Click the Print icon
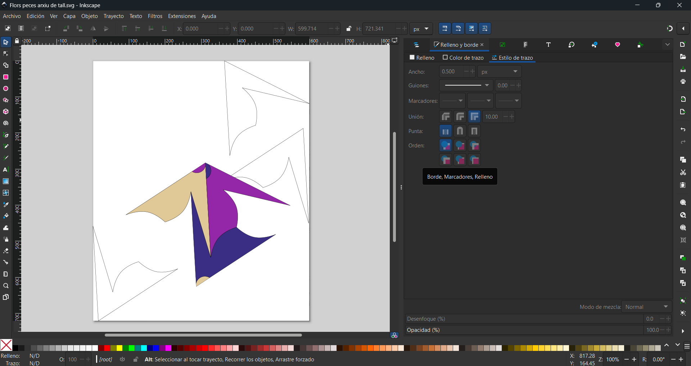The image size is (691, 366). (683, 82)
